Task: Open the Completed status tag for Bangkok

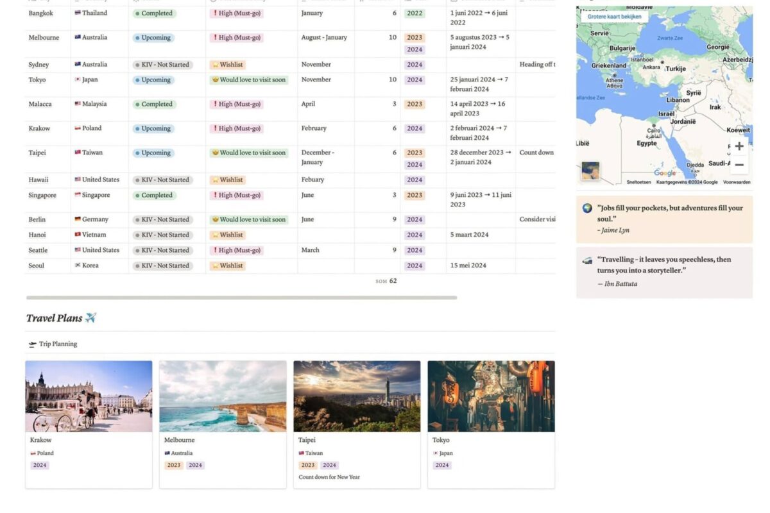Action: [x=153, y=13]
